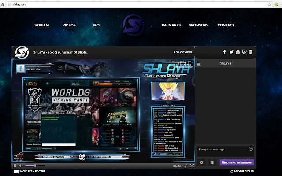Open chat settings gear
The height and width of the screenshot is (176, 282).
tap(201, 162)
